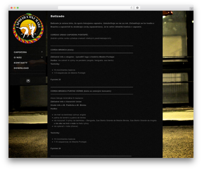Open the O NÁS menu item

tap(18, 57)
